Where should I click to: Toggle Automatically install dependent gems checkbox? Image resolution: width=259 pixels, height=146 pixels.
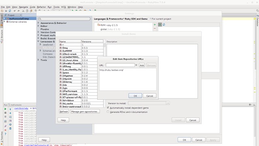pos(108,108)
